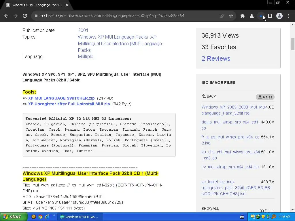The width and height of the screenshot is (295, 221).
Task: Click the yellow 32bit CD 1 heading
Action: coord(90,176)
